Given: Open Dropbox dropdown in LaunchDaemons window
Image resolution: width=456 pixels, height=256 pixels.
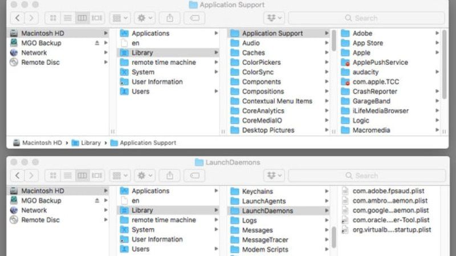Looking at the screenshot, I should tap(274, 176).
